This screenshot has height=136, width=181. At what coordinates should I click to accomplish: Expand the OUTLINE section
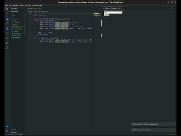pyautogui.click(x=14, y=130)
